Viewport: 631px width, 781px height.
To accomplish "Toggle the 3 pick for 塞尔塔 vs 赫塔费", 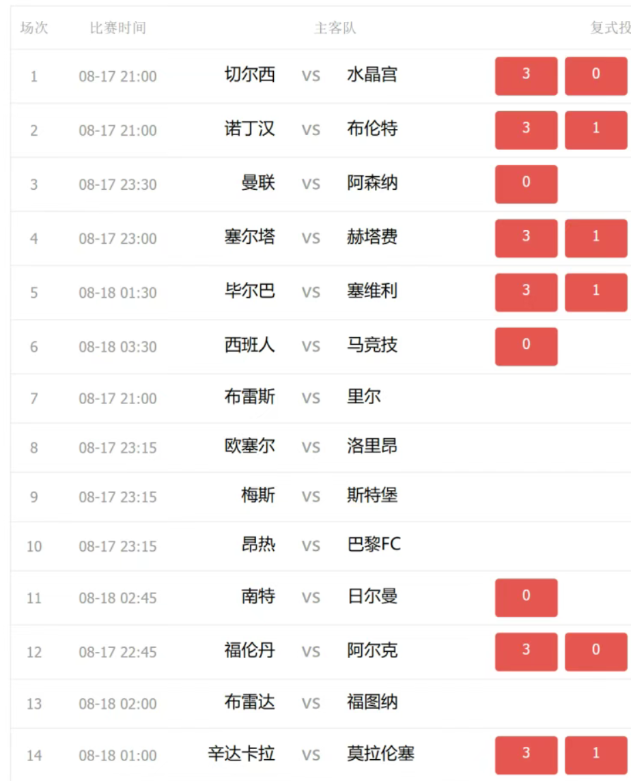I will tap(526, 238).
